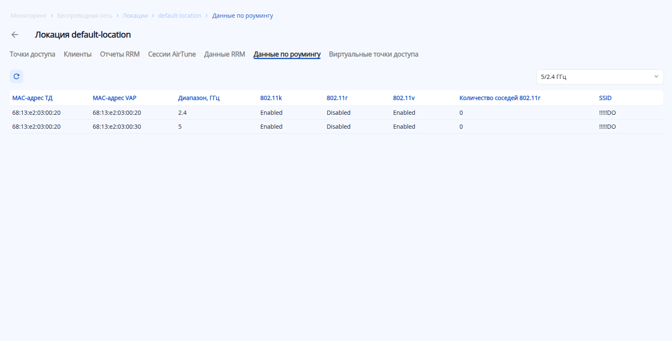Navigate to the Локации breadcrumb

click(x=135, y=16)
